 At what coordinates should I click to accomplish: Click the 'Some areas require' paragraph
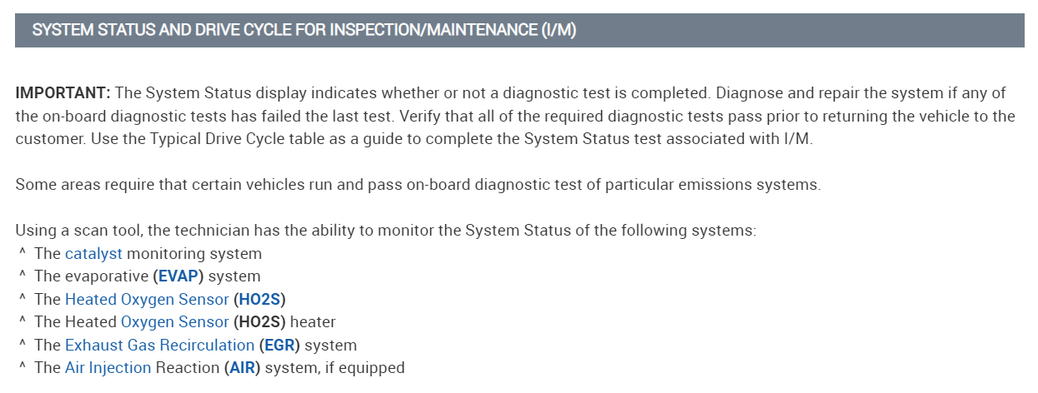click(418, 184)
